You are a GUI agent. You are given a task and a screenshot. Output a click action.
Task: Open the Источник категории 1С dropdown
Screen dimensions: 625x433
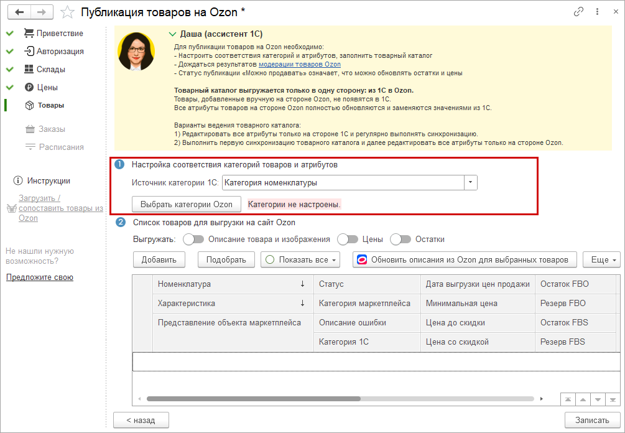(x=471, y=183)
